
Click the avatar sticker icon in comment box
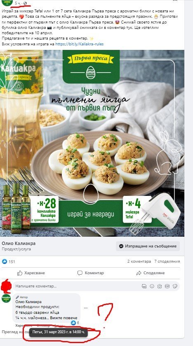coord(144,286)
